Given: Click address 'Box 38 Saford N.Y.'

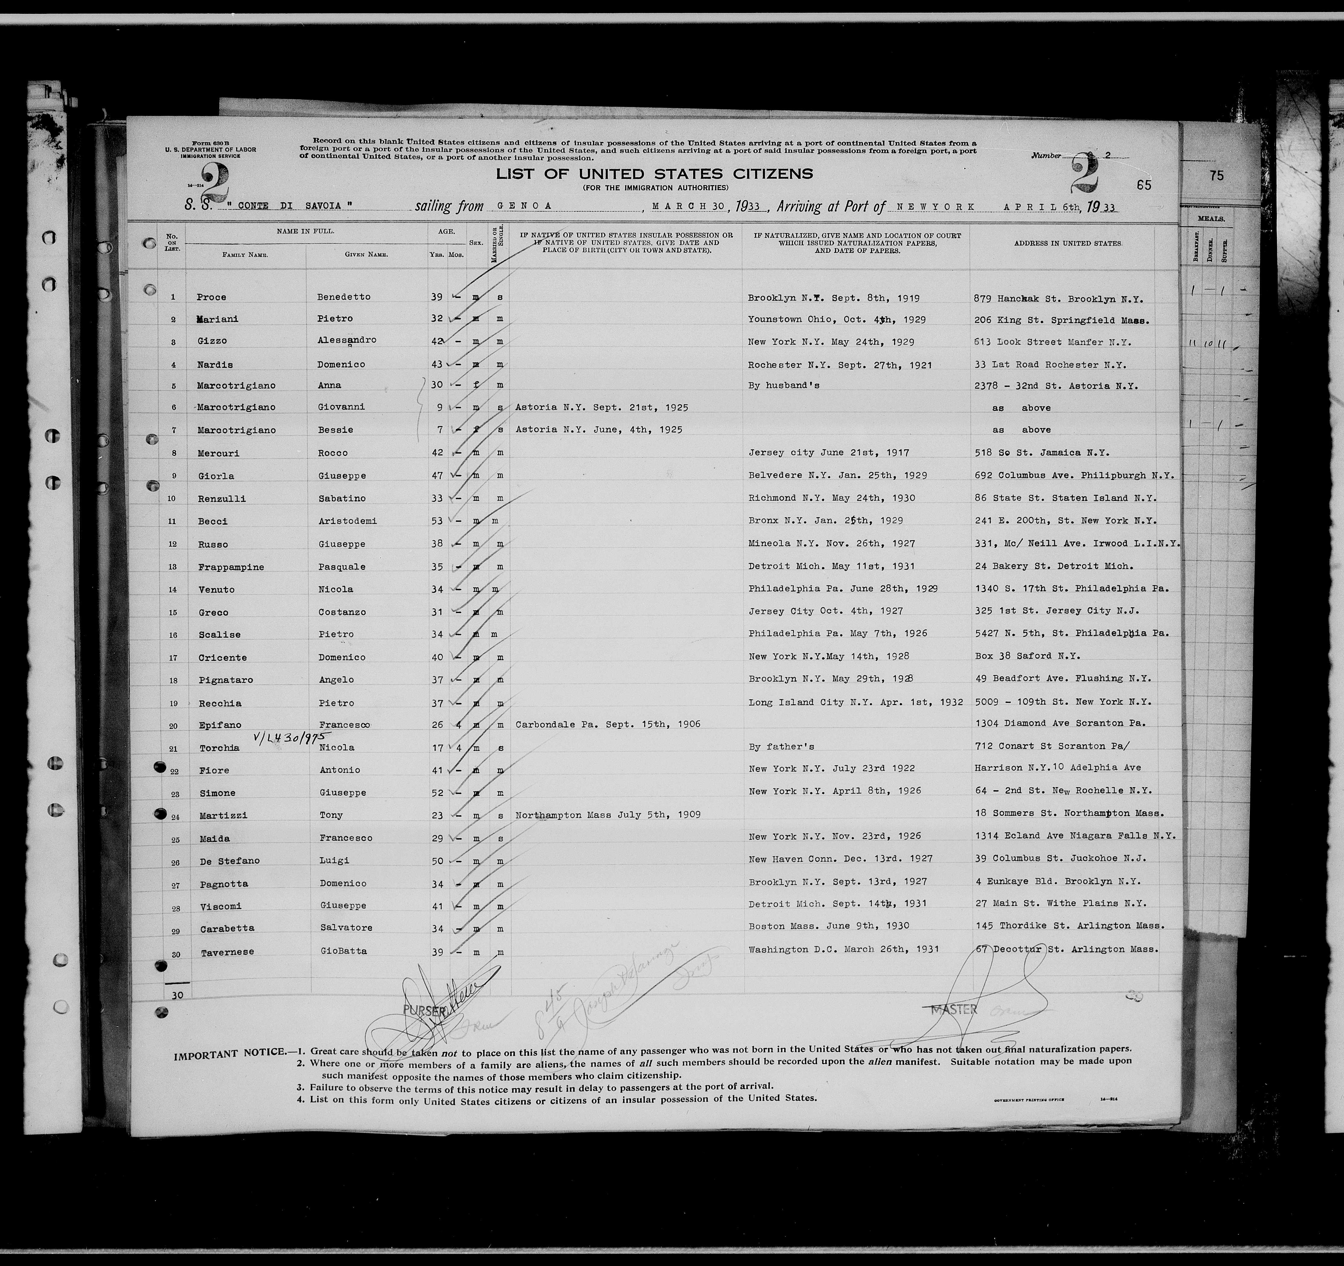Looking at the screenshot, I should click(x=1027, y=656).
